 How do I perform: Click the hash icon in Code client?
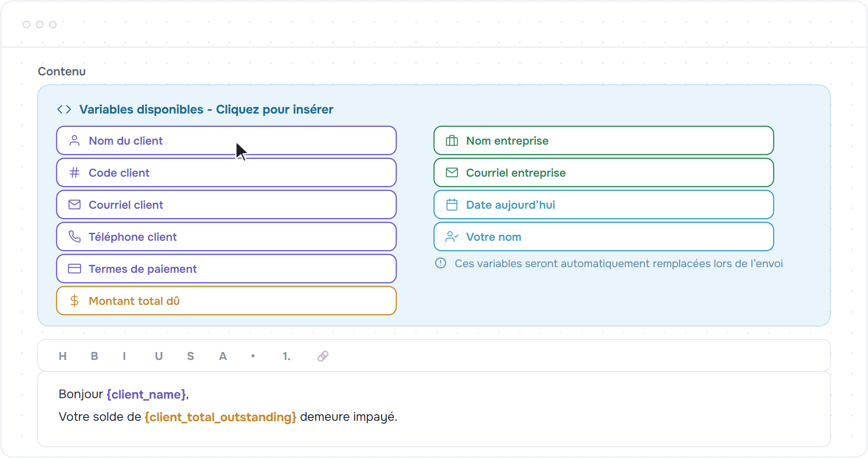75,172
